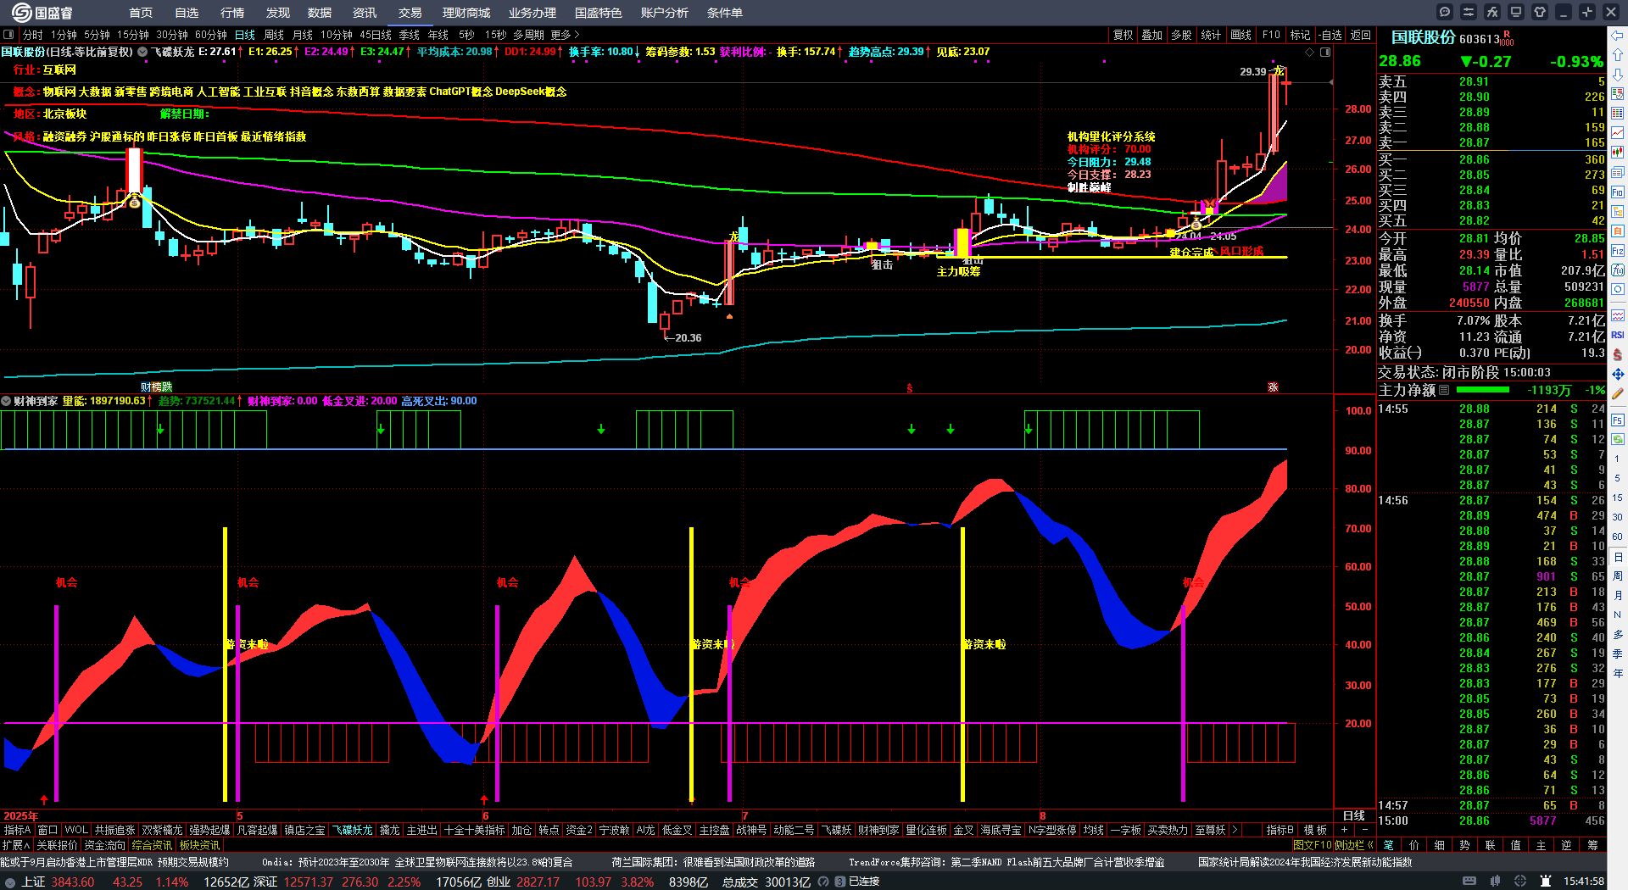The width and height of the screenshot is (1628, 890).
Task: Open the 交易 menu
Action: pyautogui.click(x=410, y=13)
